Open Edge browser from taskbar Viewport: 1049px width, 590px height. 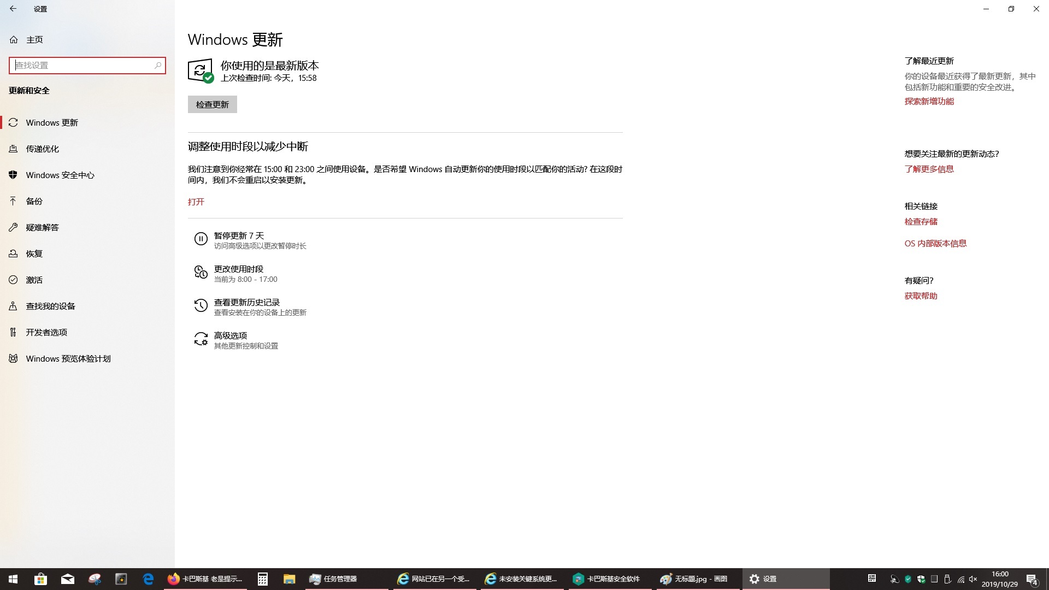148,579
